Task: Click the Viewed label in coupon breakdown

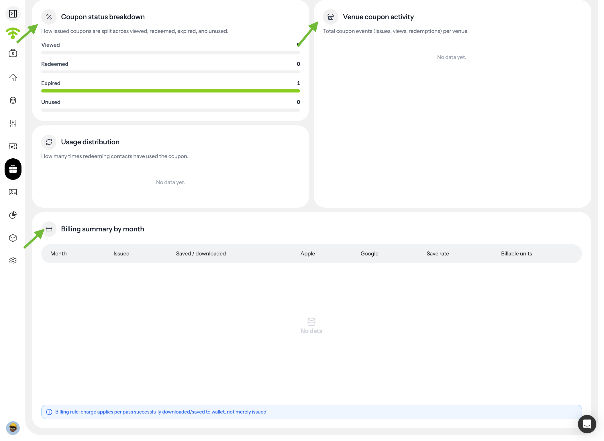Action: (50, 45)
